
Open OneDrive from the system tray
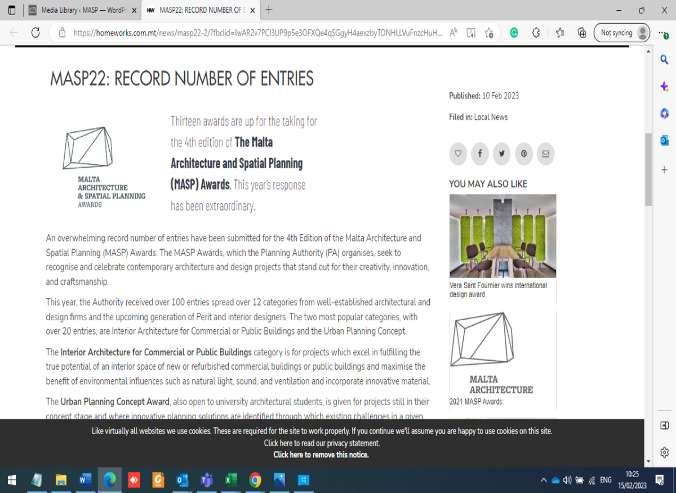tap(555, 480)
